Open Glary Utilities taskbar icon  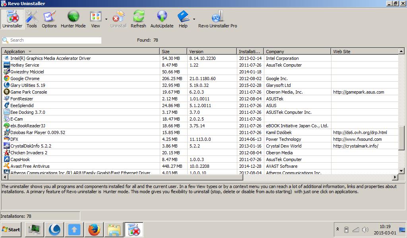pos(54,229)
